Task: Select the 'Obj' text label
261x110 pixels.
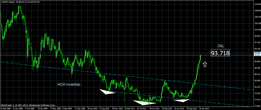Action: [220, 46]
